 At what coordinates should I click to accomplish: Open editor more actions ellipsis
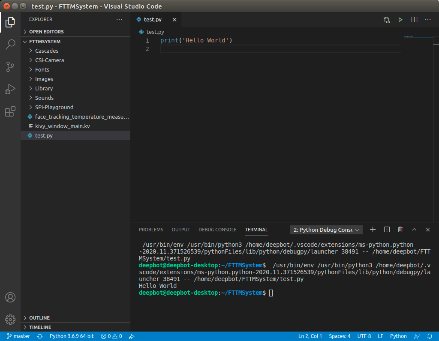pyautogui.click(x=428, y=20)
